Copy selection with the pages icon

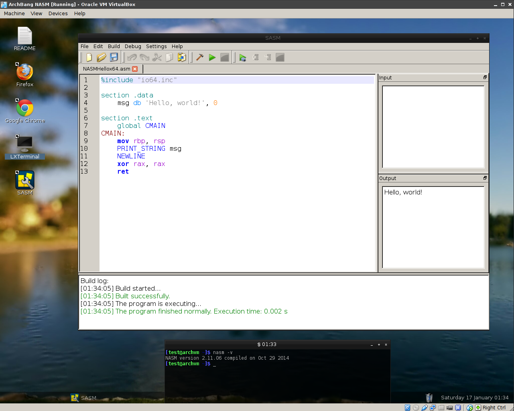pyautogui.click(x=169, y=57)
